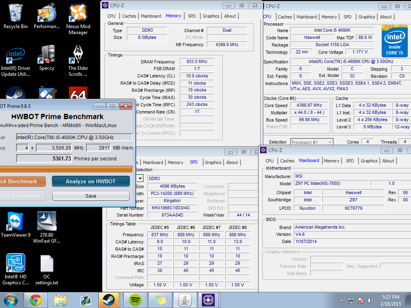
Task: Open the Recycle Bin desktop icon
Action: tap(16, 16)
